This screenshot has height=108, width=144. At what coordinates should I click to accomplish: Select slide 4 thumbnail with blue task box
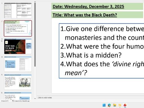tap(18, 64)
